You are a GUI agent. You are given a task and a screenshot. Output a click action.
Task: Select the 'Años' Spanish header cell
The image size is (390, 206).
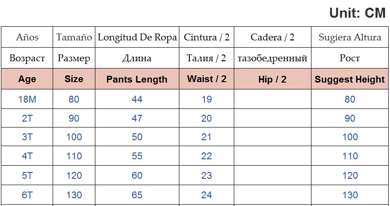[27, 37]
